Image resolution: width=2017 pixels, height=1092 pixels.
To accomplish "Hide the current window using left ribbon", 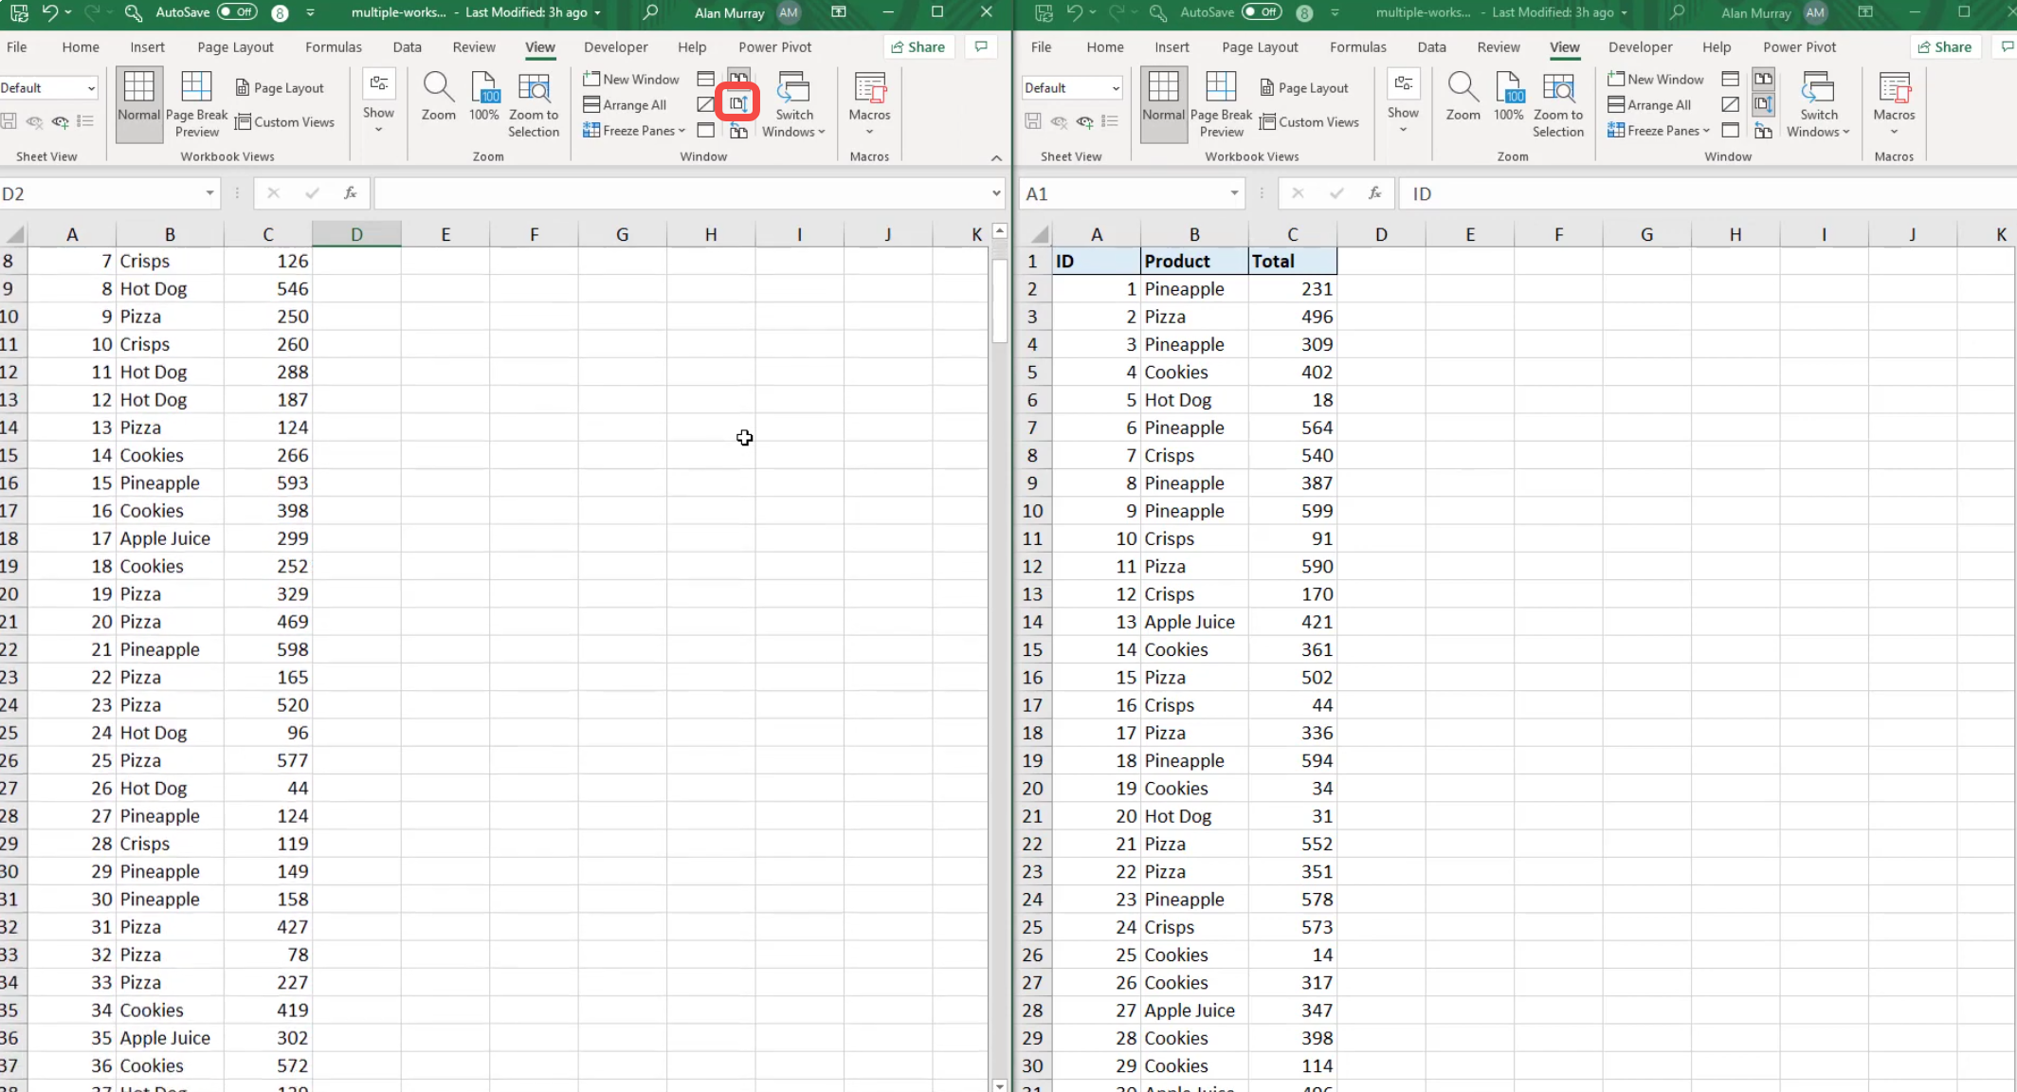I will pyautogui.click(x=706, y=104).
